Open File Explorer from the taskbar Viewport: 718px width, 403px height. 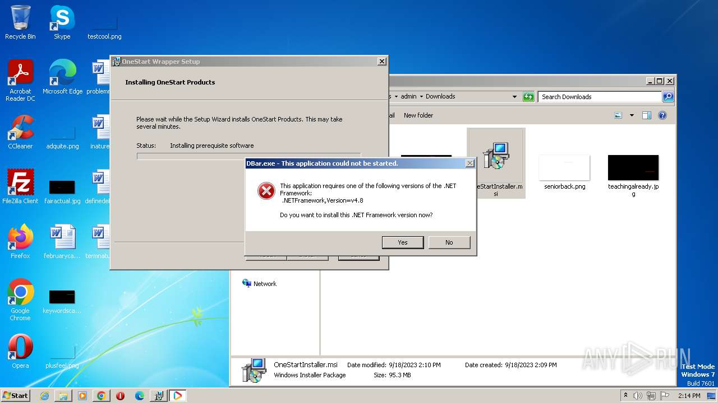pyautogui.click(x=63, y=396)
